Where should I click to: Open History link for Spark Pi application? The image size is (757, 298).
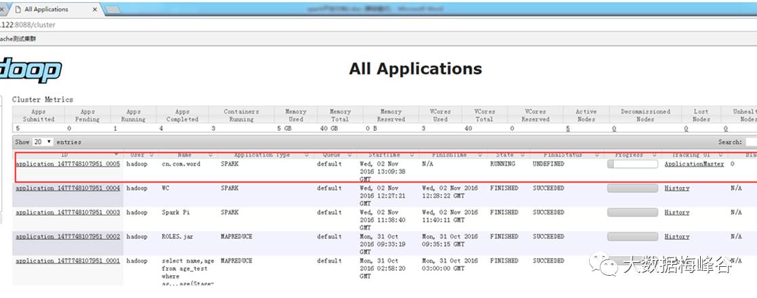click(677, 213)
